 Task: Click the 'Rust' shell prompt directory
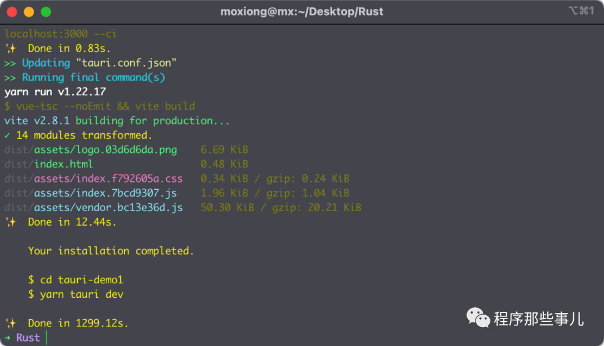click(x=28, y=338)
